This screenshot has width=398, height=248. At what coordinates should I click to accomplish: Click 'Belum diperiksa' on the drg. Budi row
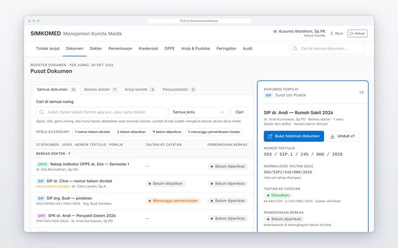coord(227,201)
